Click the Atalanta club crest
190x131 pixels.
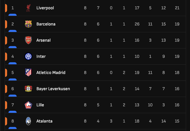click(x=28, y=121)
